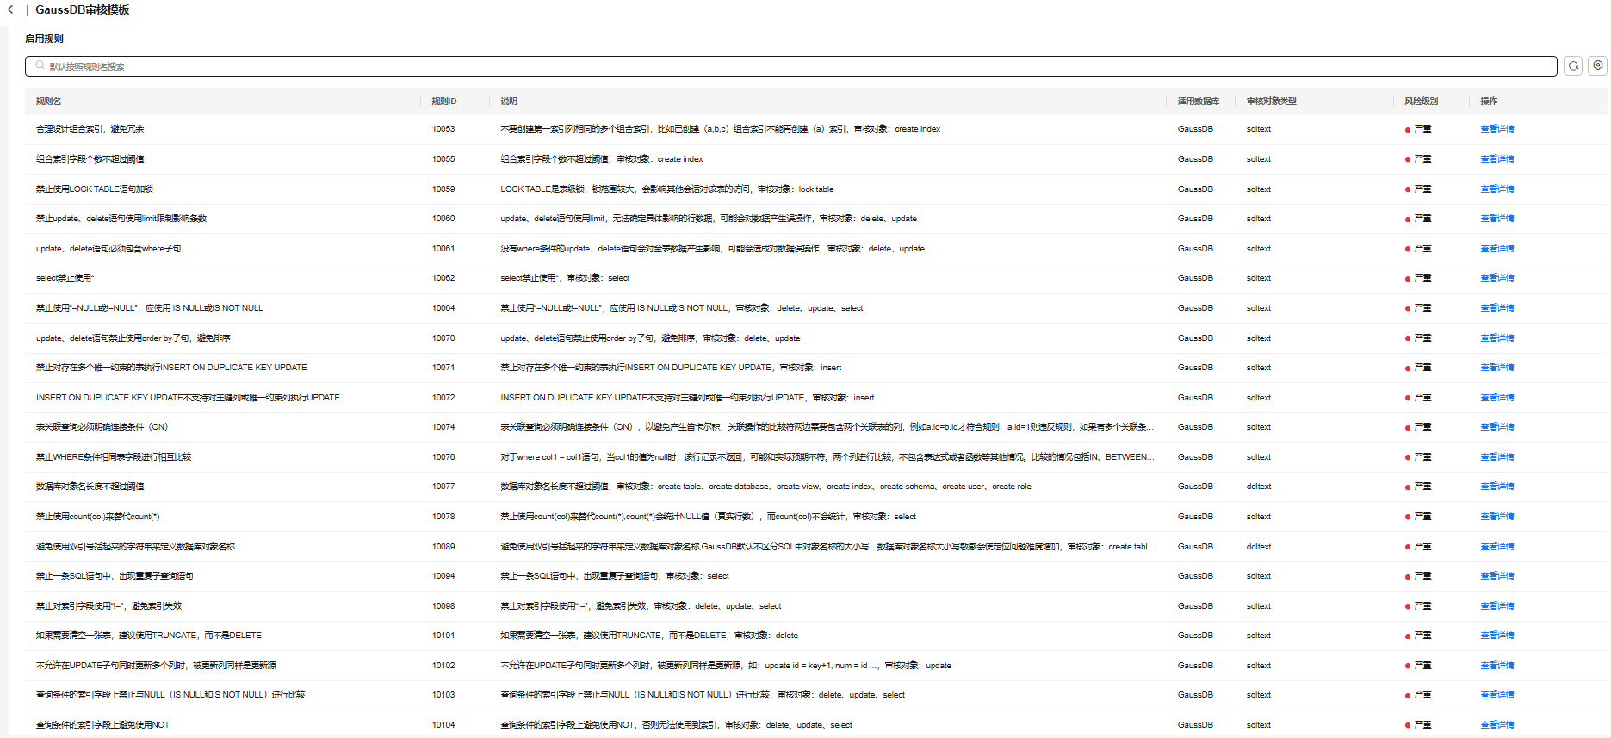Select the rule ID cell 10089
This screenshot has width=1611, height=738.
point(443,547)
